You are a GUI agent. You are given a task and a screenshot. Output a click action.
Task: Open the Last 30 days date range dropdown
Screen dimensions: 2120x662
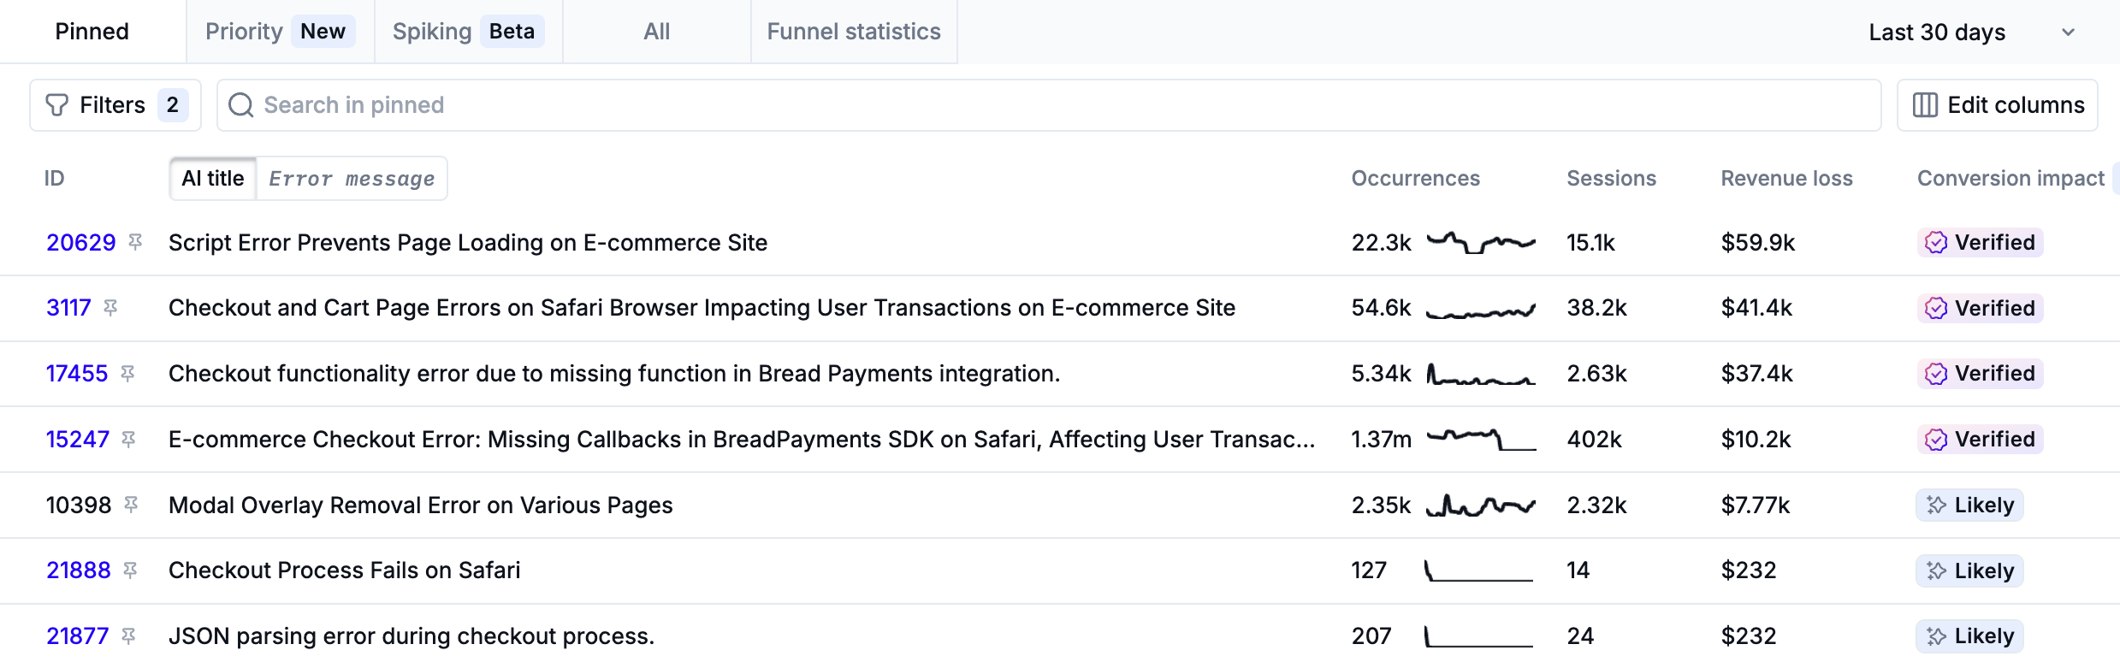(1969, 33)
